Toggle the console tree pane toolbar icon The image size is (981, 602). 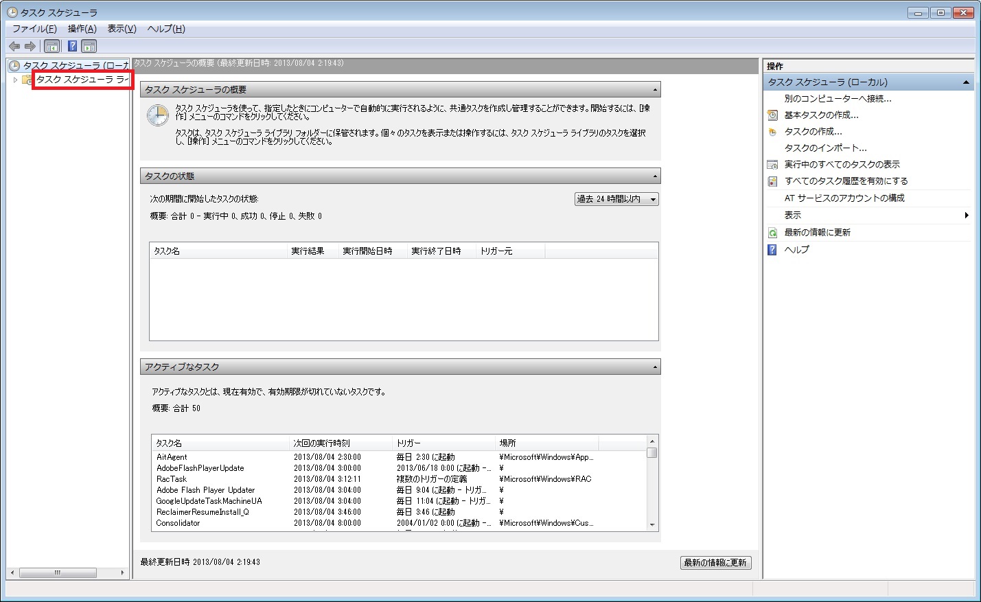[x=52, y=46]
